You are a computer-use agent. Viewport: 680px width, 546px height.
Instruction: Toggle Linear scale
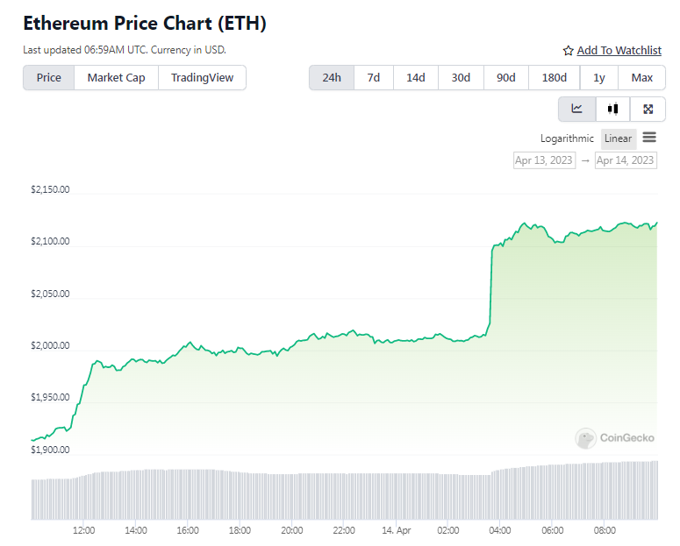618,138
